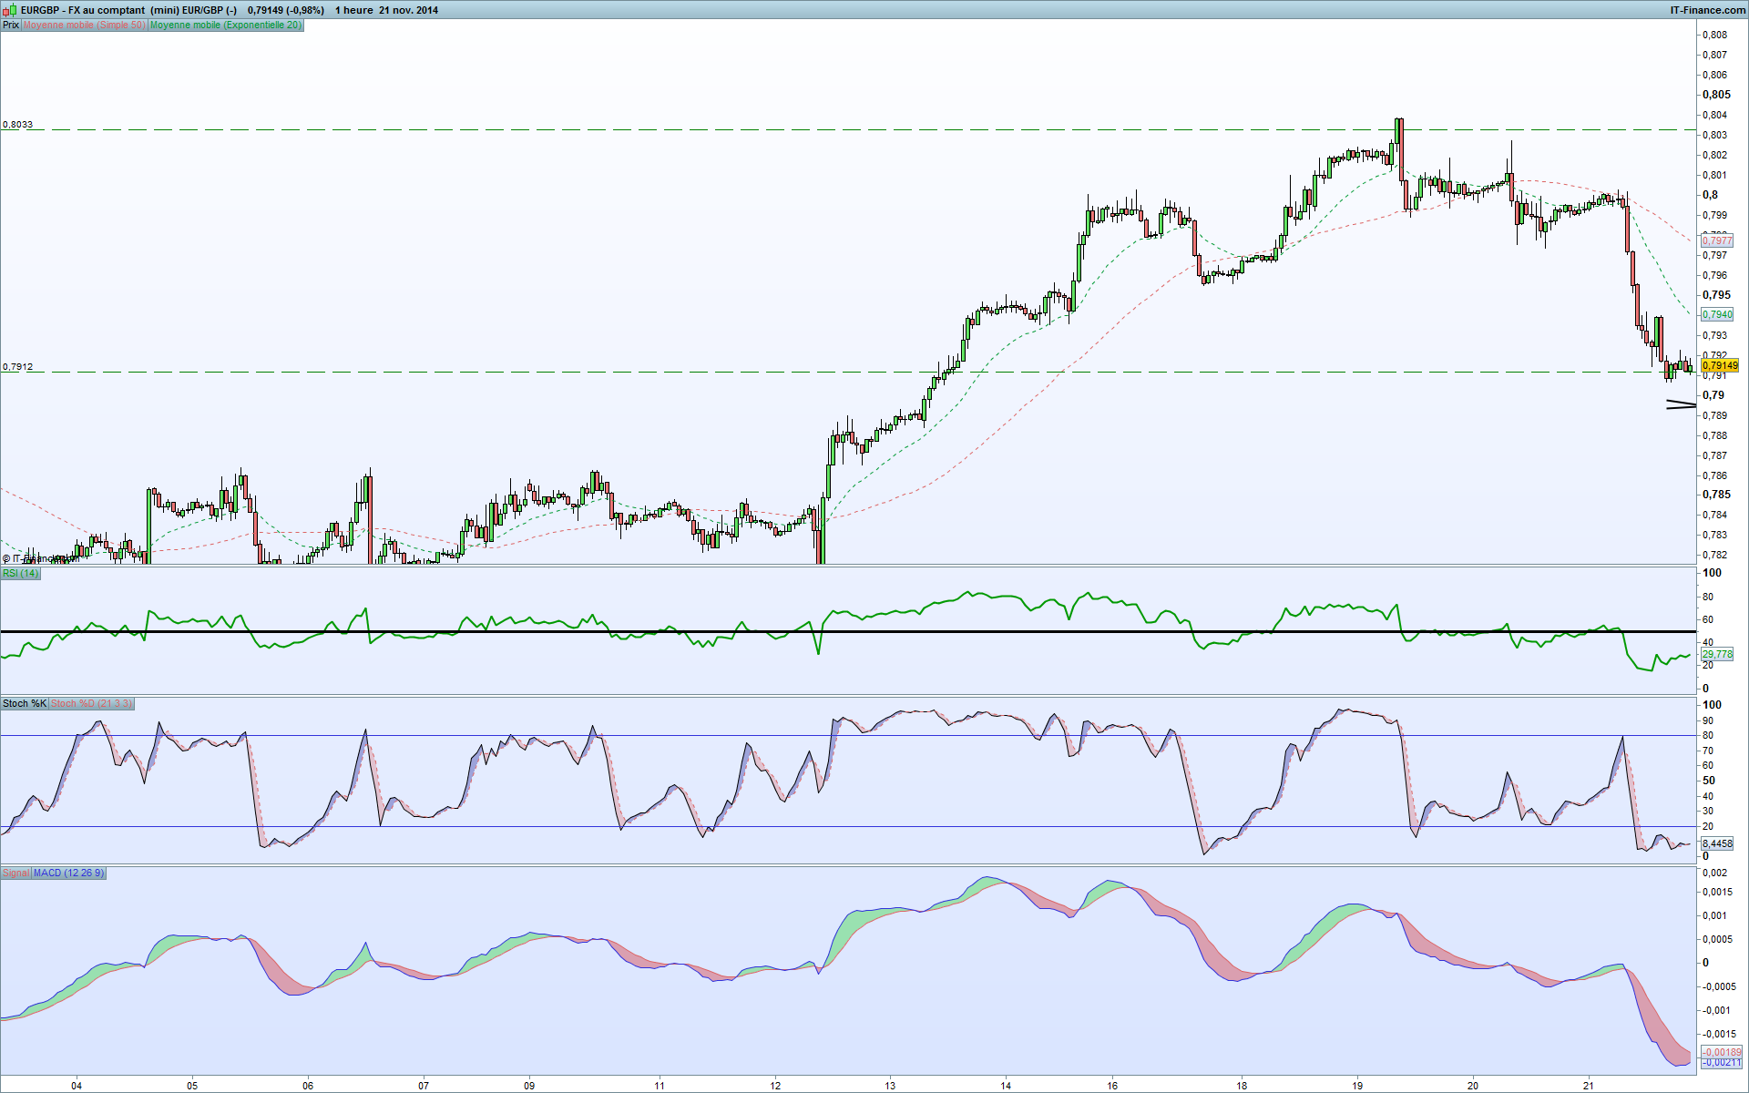Open the RSI (14) indicator label
Viewport: 1749px width, 1093px height.
(x=21, y=574)
